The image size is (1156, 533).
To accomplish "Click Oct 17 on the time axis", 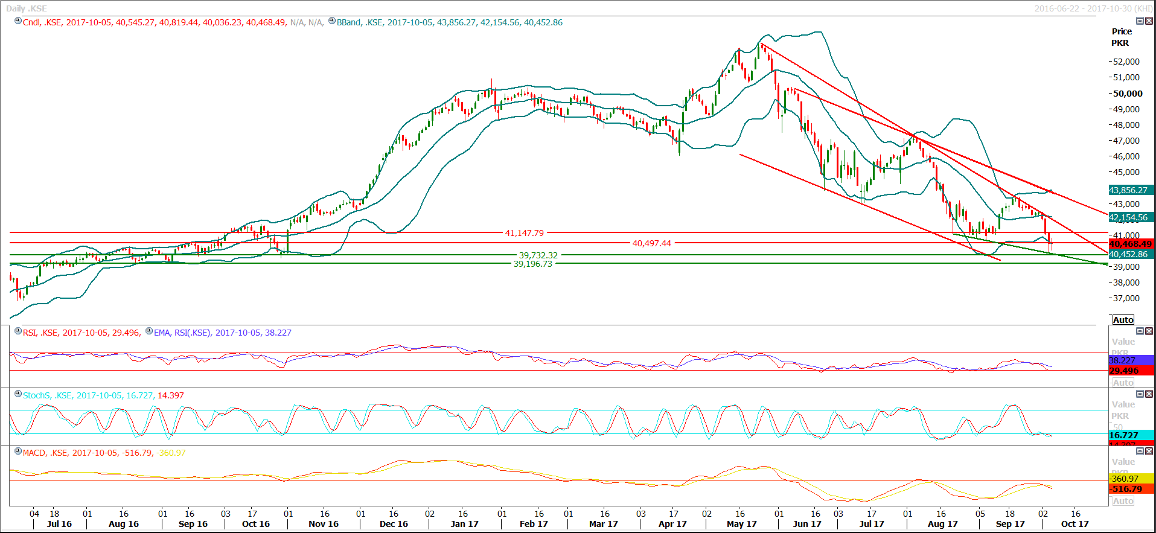I will click(1075, 524).
